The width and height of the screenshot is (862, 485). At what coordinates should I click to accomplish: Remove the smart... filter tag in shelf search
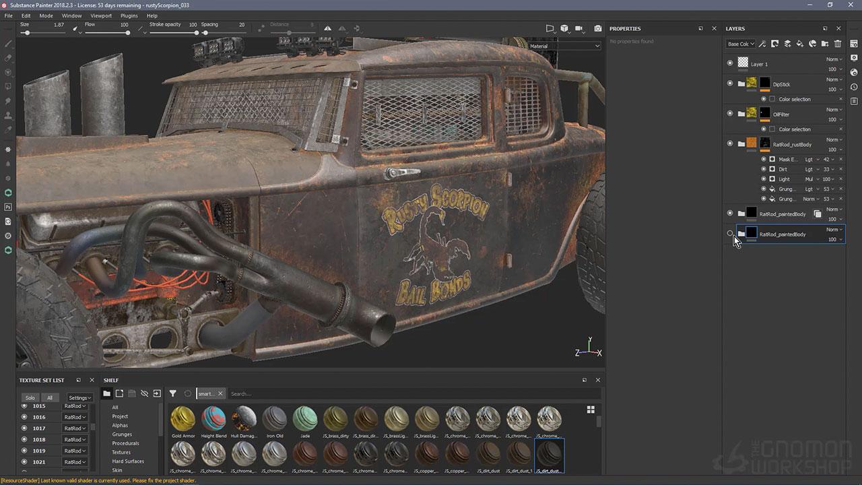point(220,393)
